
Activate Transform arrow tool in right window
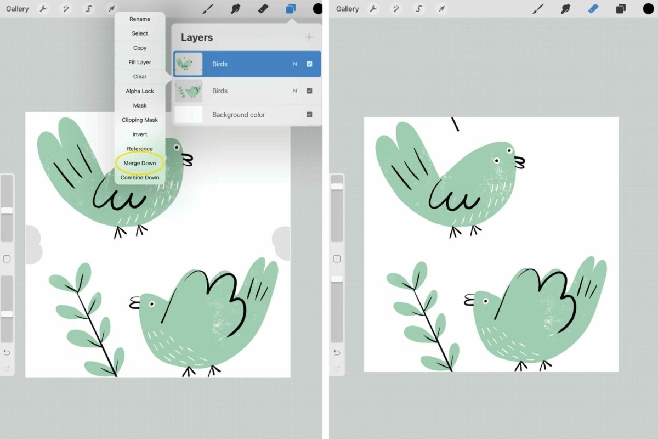pos(441,9)
